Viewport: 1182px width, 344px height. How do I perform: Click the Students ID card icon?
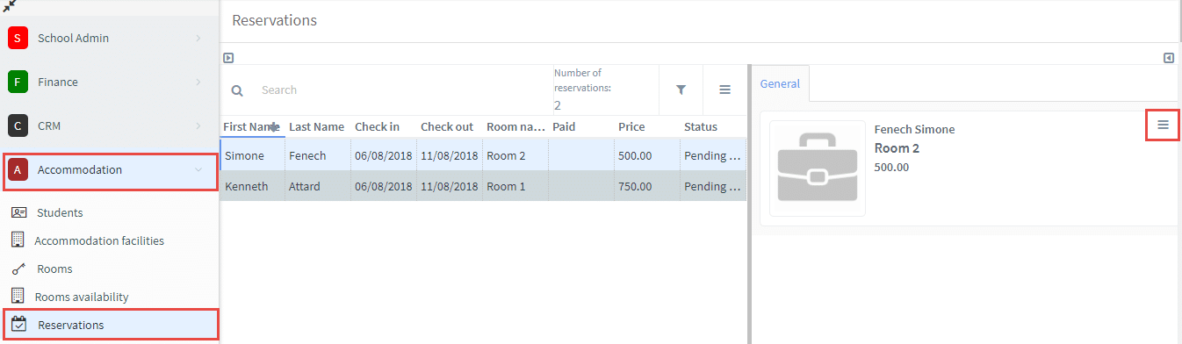pos(18,212)
